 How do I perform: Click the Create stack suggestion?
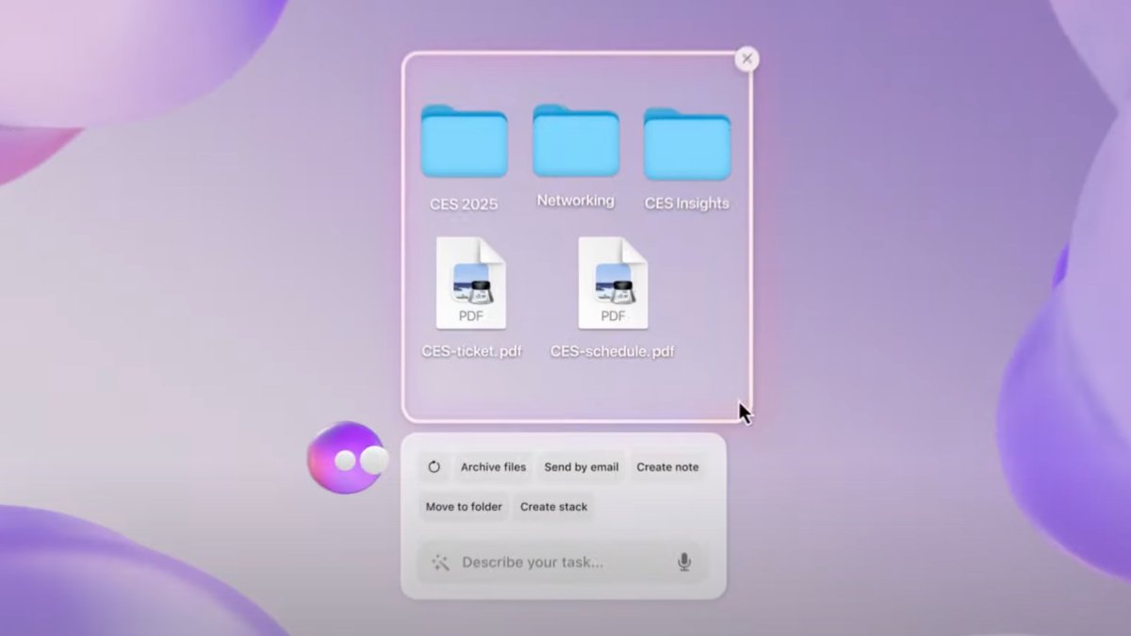553,507
